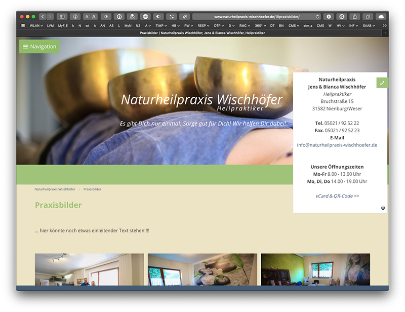Click the Safari sidebar toggle icon
Image resolution: width=405 pixels, height=312 pixels.
62,17
